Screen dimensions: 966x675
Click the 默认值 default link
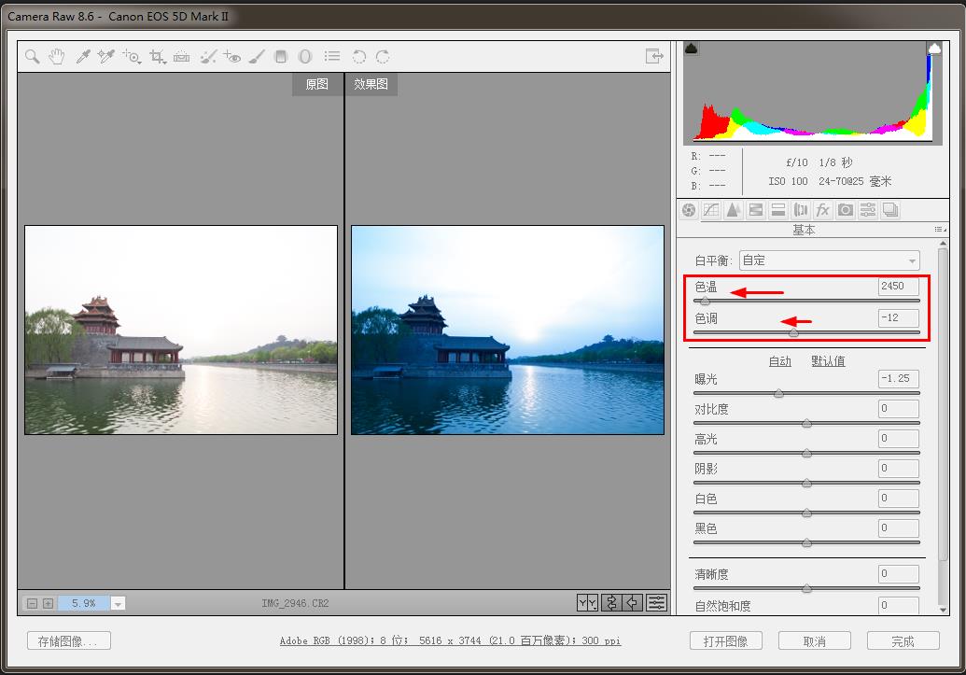click(828, 361)
